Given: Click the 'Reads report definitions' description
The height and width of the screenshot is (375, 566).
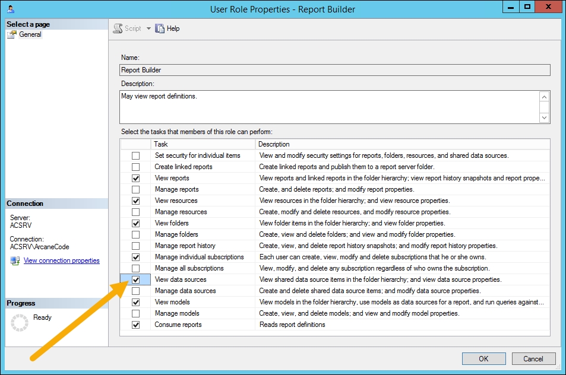Looking at the screenshot, I should [292, 325].
